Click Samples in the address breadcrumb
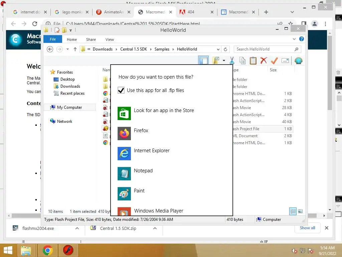The width and height of the screenshot is (342, 257). (162, 49)
